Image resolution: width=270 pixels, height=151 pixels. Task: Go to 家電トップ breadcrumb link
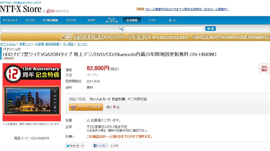coord(25,44)
